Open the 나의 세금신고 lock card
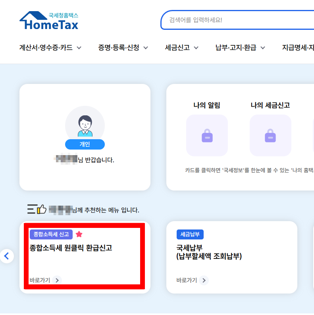This screenshot has width=314, height=315. (270, 135)
